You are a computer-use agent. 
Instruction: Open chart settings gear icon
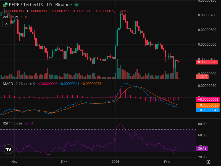(208, 162)
